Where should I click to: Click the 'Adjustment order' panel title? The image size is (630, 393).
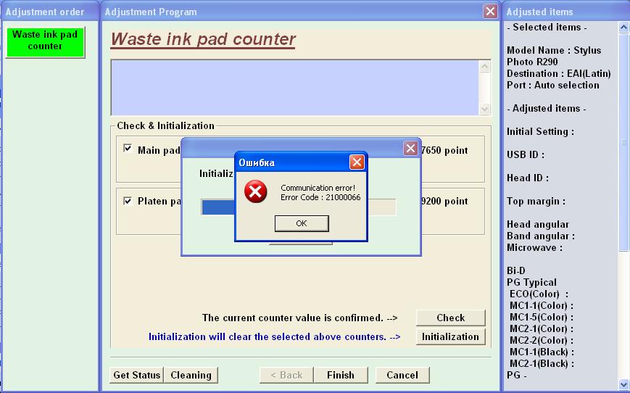tap(45, 12)
